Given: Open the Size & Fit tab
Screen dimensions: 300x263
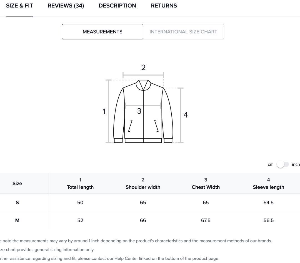Looking at the screenshot, I should [x=19, y=6].
